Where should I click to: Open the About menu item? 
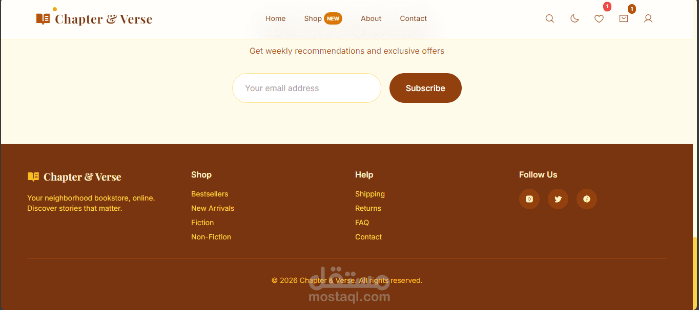tap(371, 18)
